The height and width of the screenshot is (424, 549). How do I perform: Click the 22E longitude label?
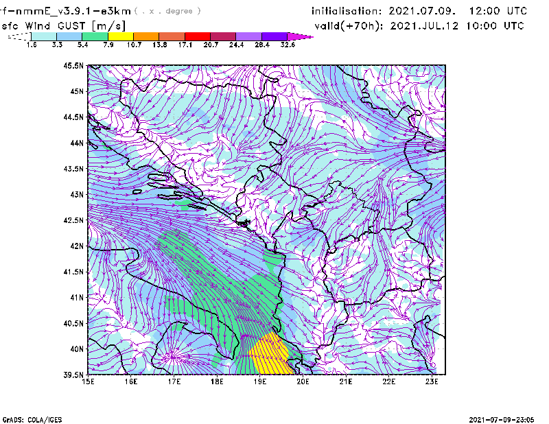click(x=388, y=381)
